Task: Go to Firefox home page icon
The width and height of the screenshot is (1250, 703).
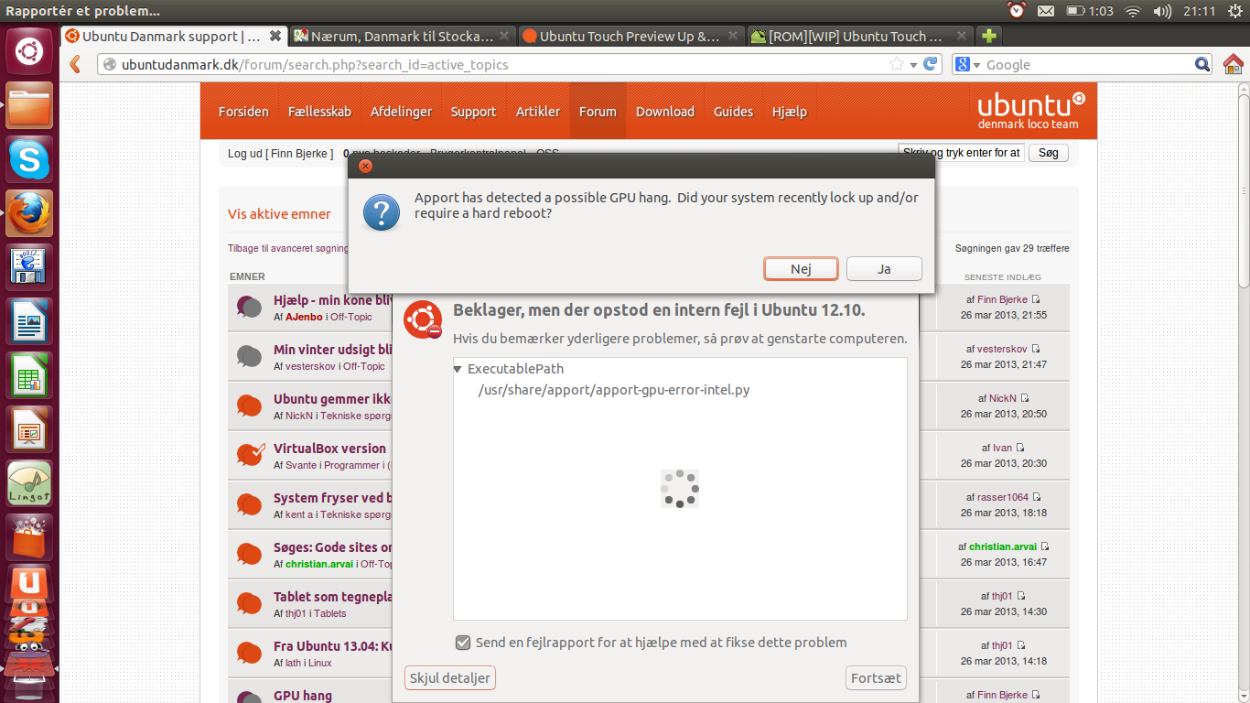Action: [x=1233, y=64]
